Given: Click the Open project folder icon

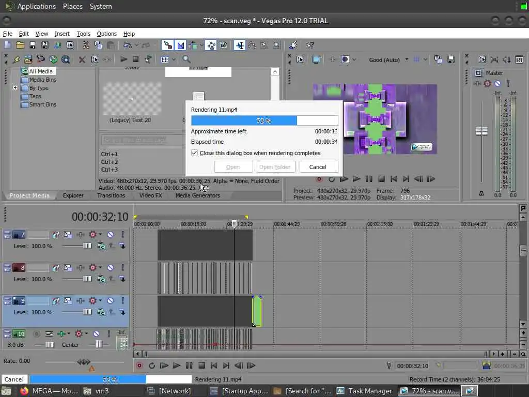Looking at the screenshot, I should 20,45.
